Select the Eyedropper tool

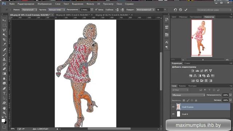click(x=4, y=44)
